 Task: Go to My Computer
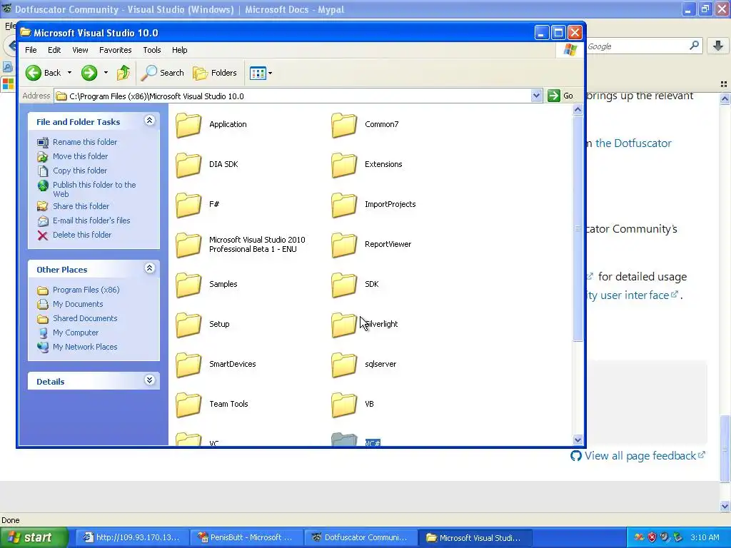click(x=76, y=333)
